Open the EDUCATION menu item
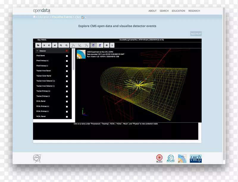 tap(178, 11)
